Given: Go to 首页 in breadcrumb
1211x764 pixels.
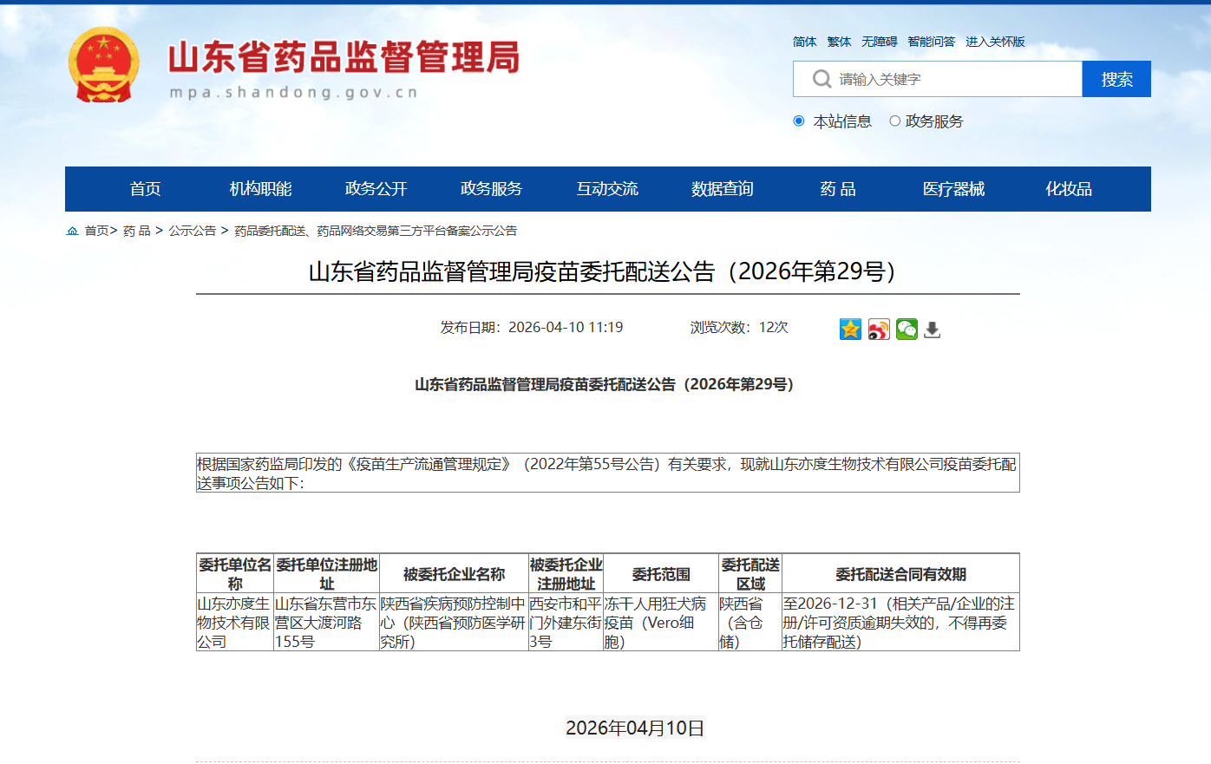Looking at the screenshot, I should [96, 231].
